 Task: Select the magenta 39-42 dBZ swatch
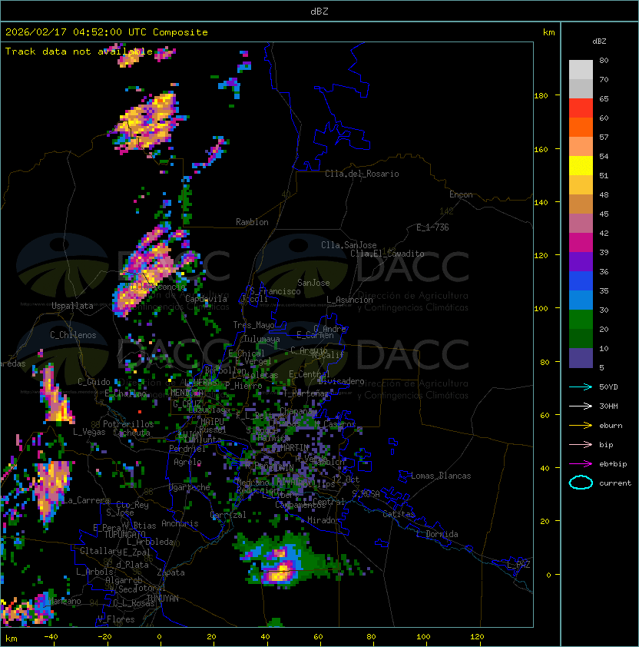581,243
